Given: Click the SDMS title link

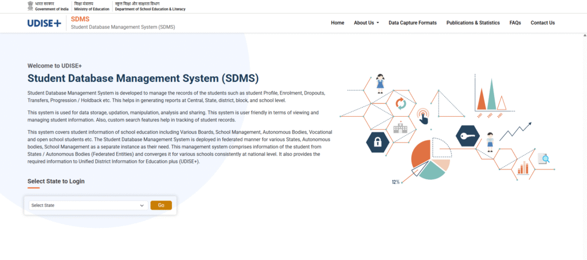Looking at the screenshot, I should 80,19.
